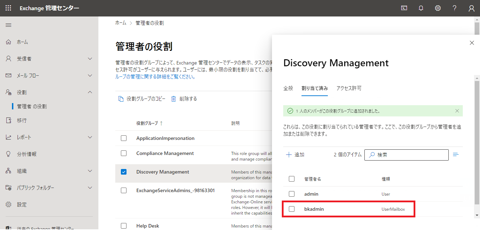Image resolution: width=480 pixels, height=230 pixels.
Task: Open the account profile icon
Action: (x=472, y=8)
